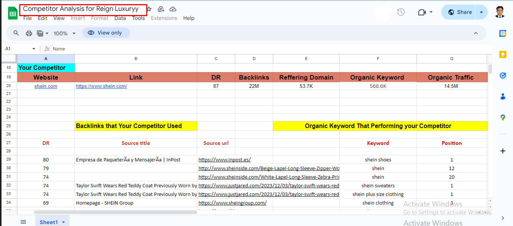Select the 14.5M cell
The height and width of the screenshot is (226, 513).
[452, 86]
